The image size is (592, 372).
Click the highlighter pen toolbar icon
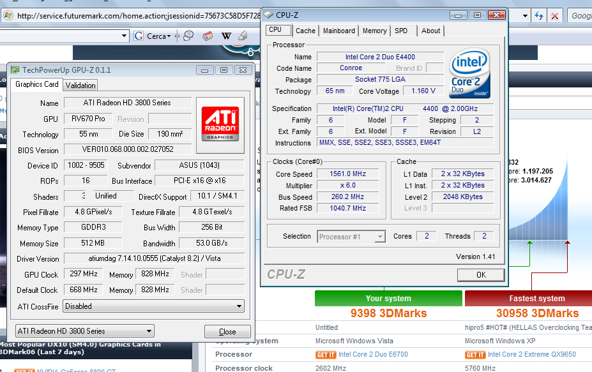243,36
